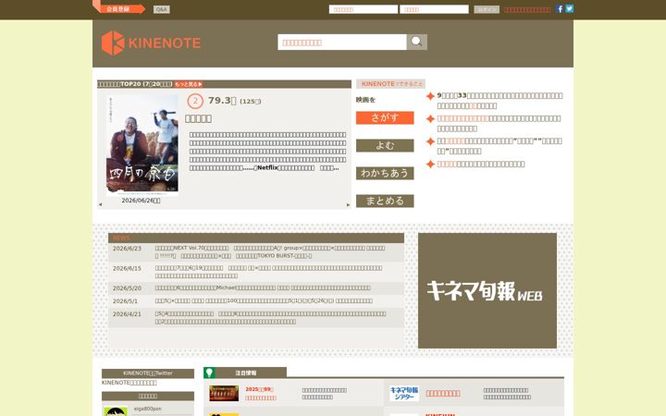Screen dimensions: 666x416
Task: Open the Q&A button
Action: tap(161, 9)
